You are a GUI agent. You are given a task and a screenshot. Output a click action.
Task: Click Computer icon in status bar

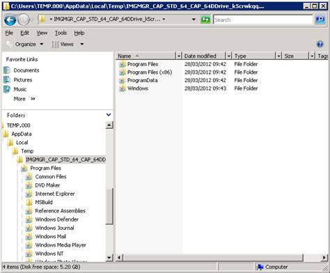click(x=260, y=267)
